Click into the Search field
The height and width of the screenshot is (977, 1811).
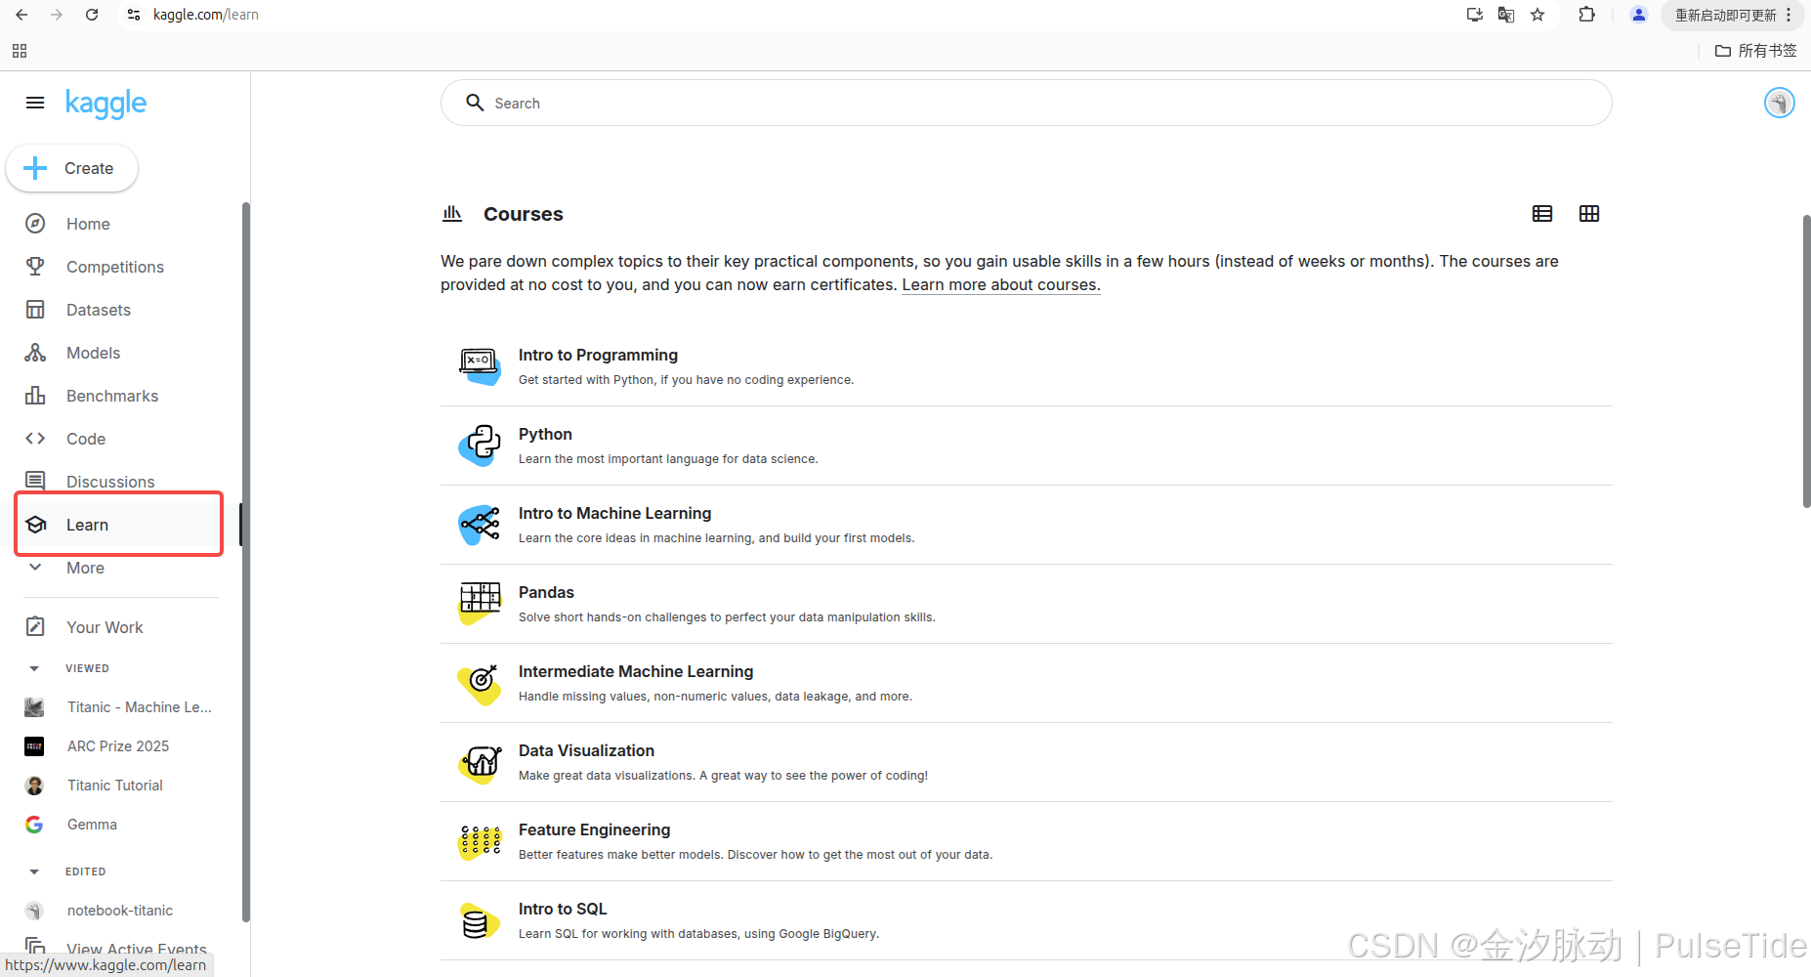pos(1026,103)
